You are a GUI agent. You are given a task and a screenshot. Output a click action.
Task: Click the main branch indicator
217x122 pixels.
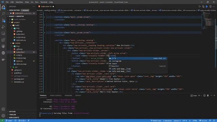coord(9,121)
